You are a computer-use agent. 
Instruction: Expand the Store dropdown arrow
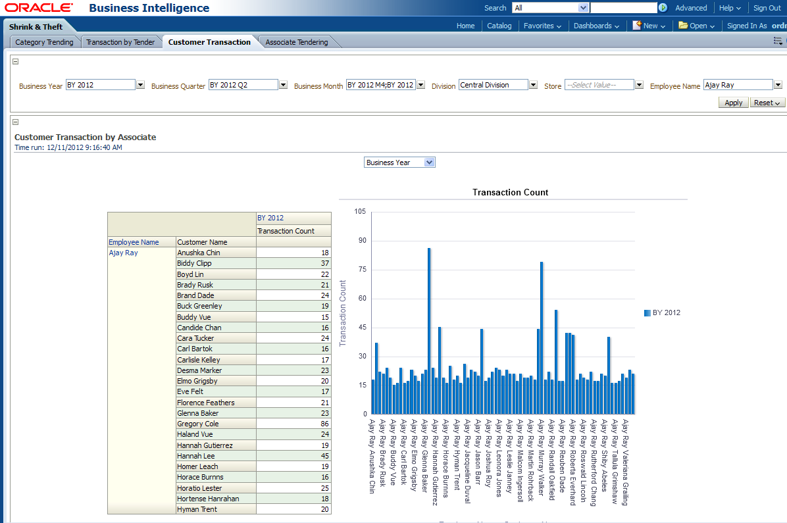click(639, 85)
